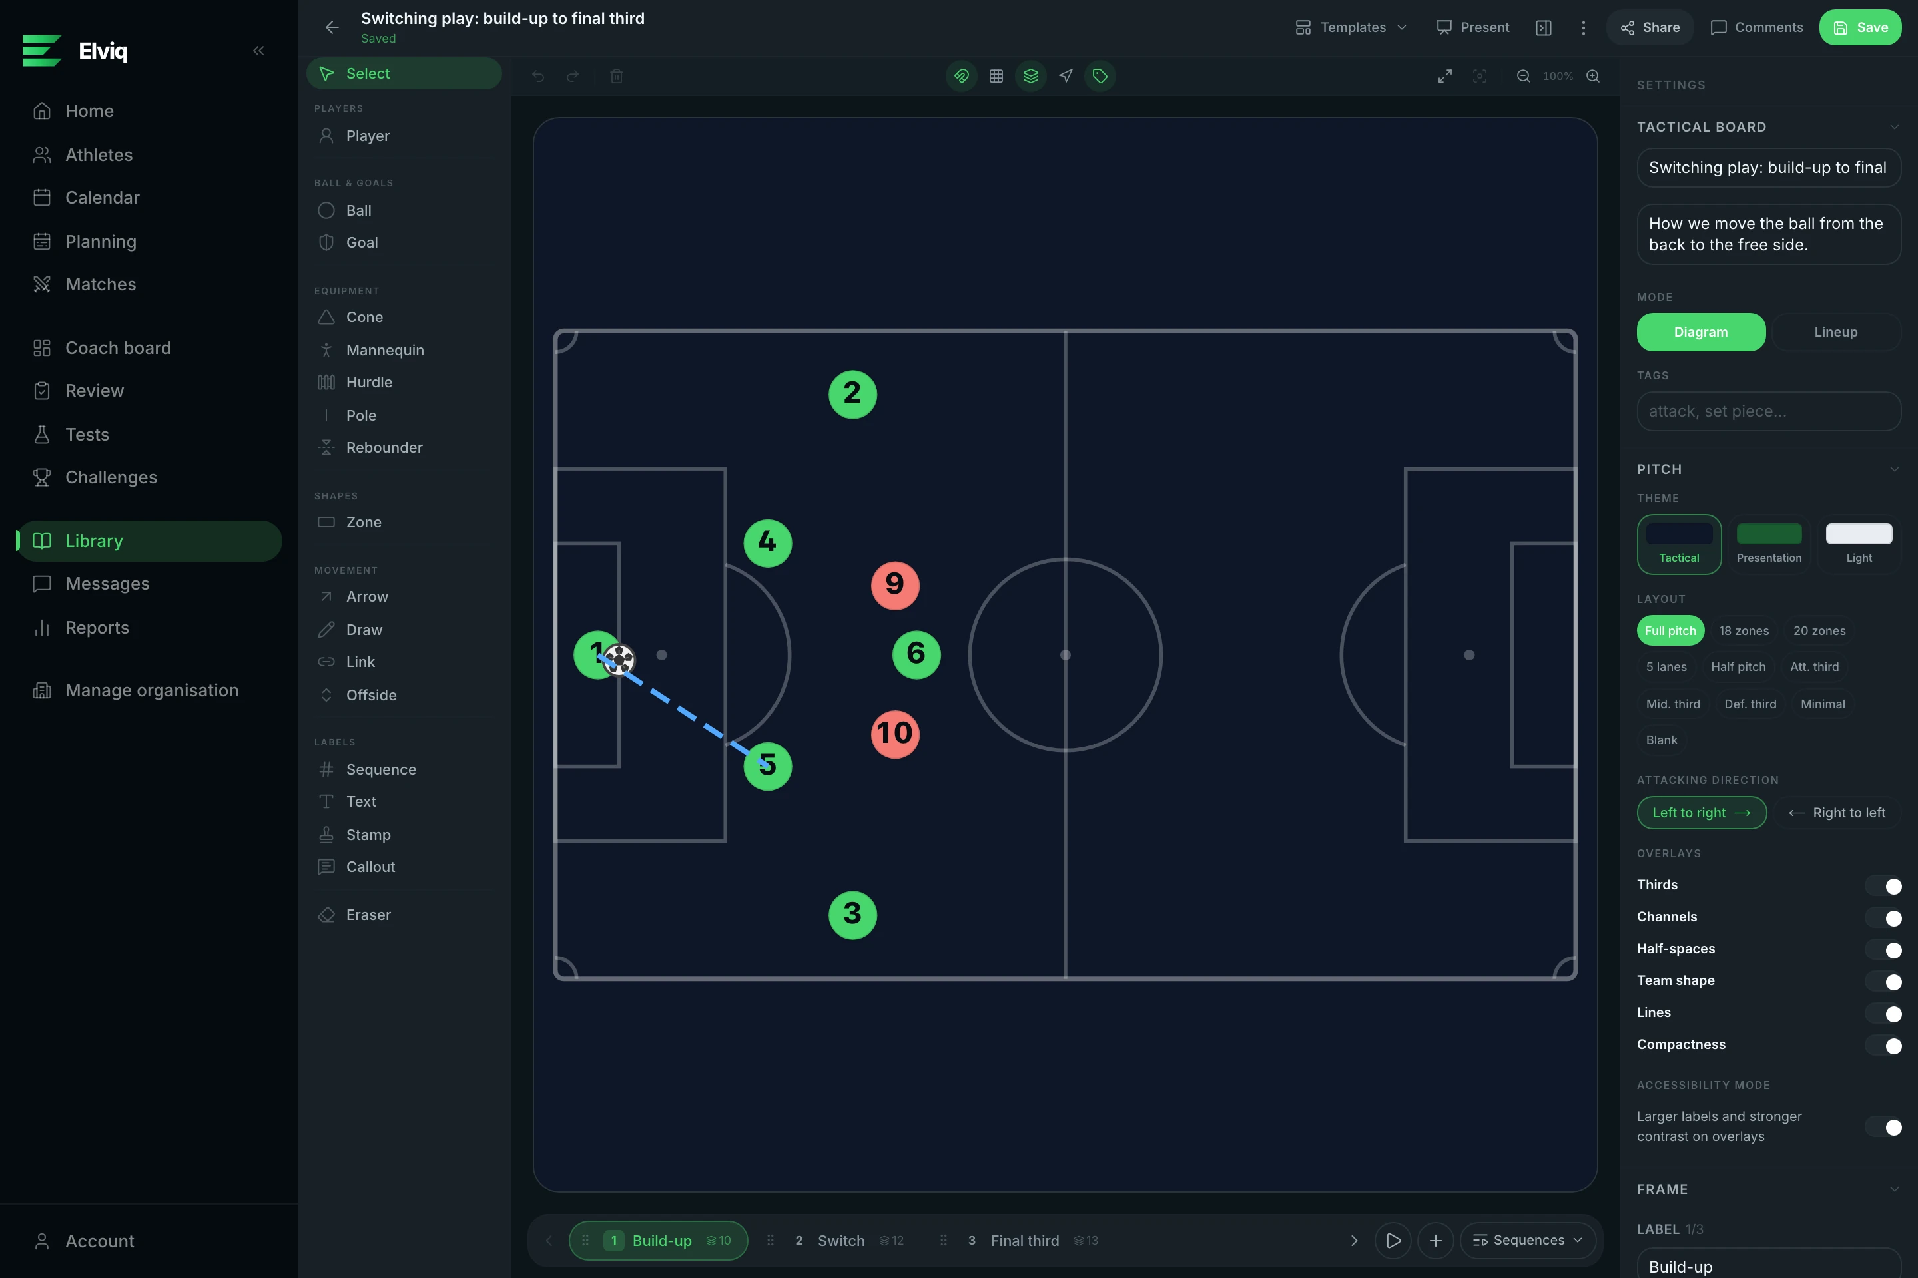Select the Offside line tool
Viewport: 1918px width, 1278px height.
(x=404, y=695)
